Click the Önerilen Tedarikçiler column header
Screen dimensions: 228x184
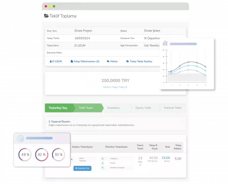click(116, 147)
